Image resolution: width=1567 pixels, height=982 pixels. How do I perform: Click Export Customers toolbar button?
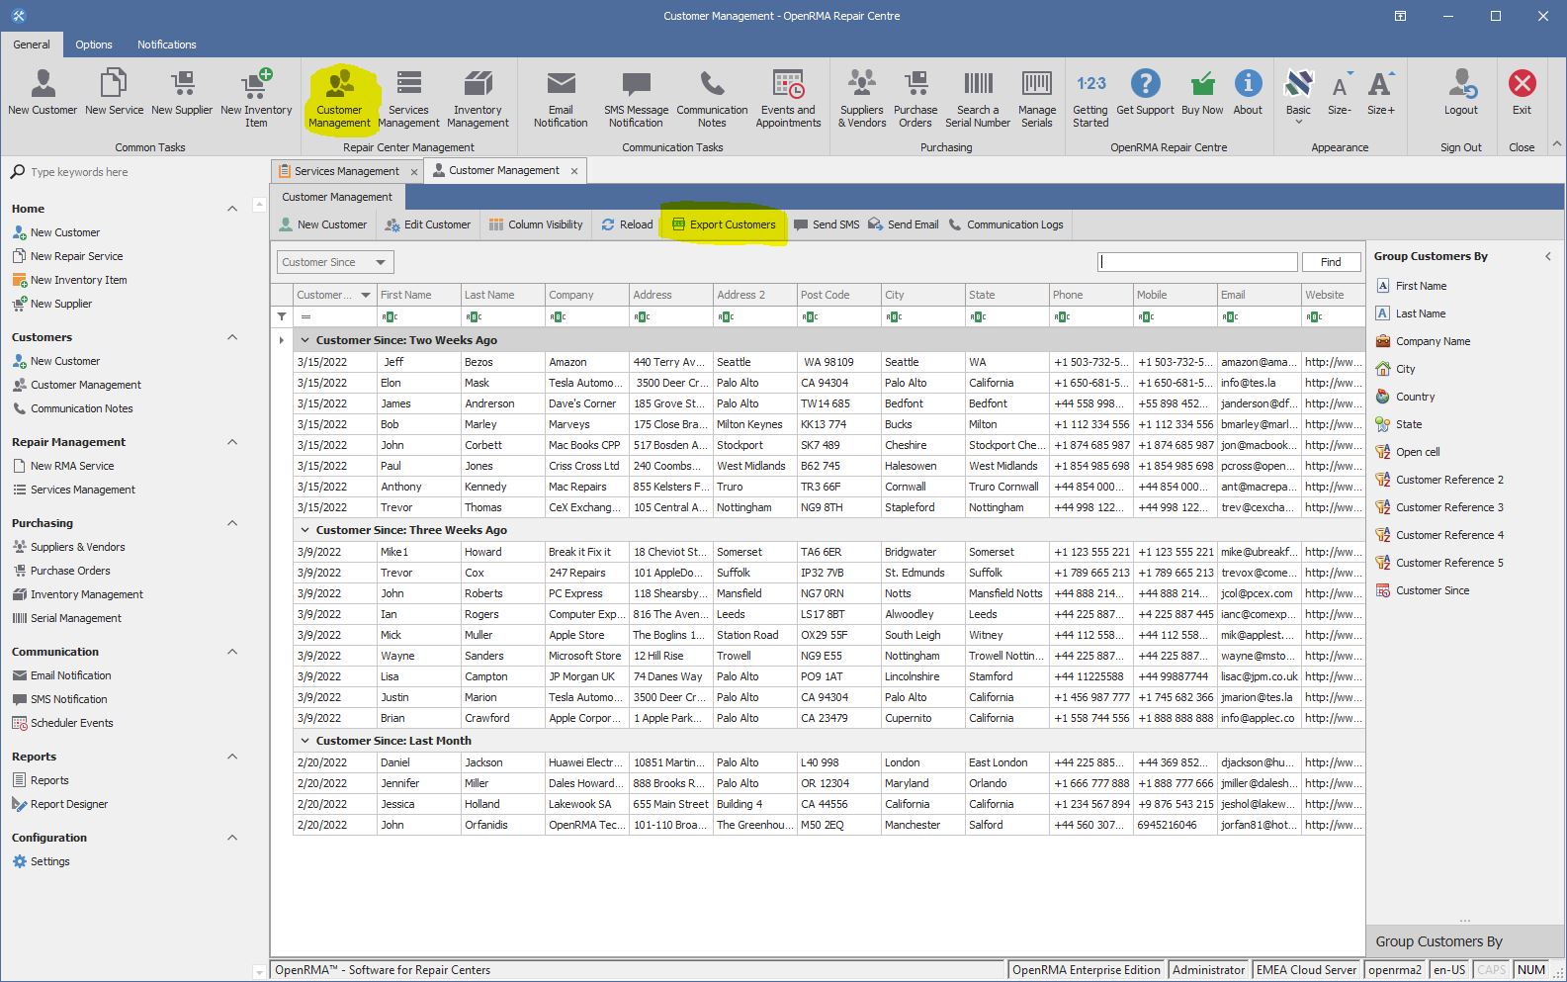click(724, 224)
